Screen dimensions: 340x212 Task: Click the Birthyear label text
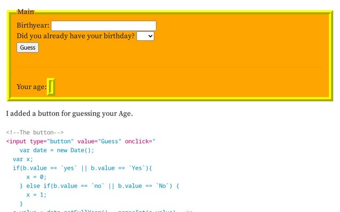click(x=33, y=25)
